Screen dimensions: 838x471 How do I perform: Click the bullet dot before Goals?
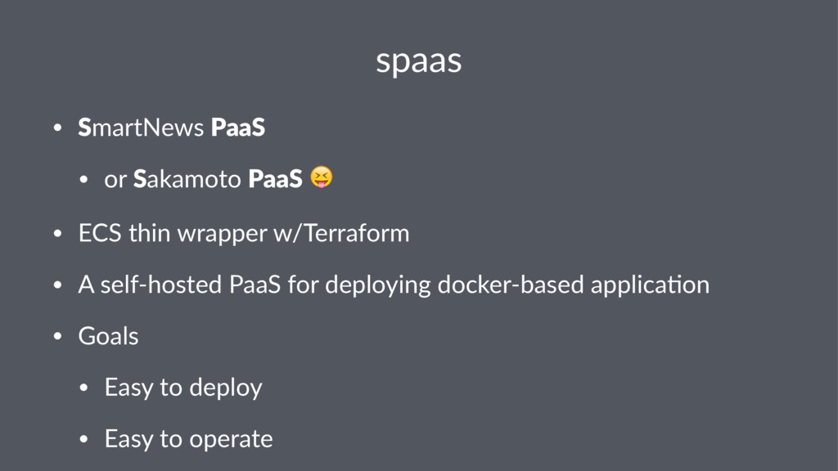tap(58, 336)
